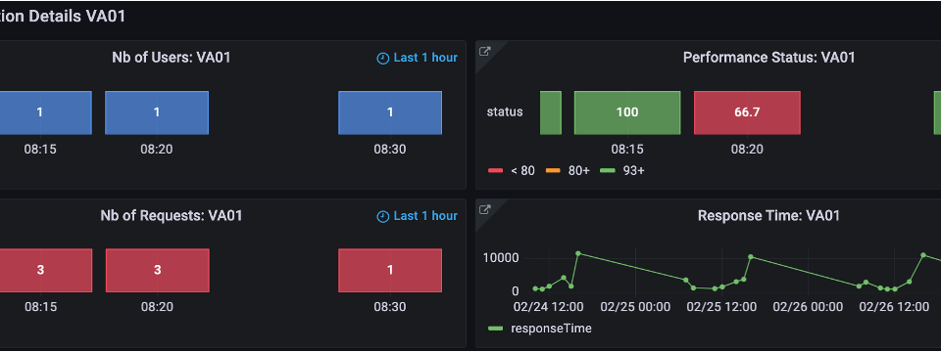
Task: Open Response Time: VA01 panel title menu
Action: point(768,215)
